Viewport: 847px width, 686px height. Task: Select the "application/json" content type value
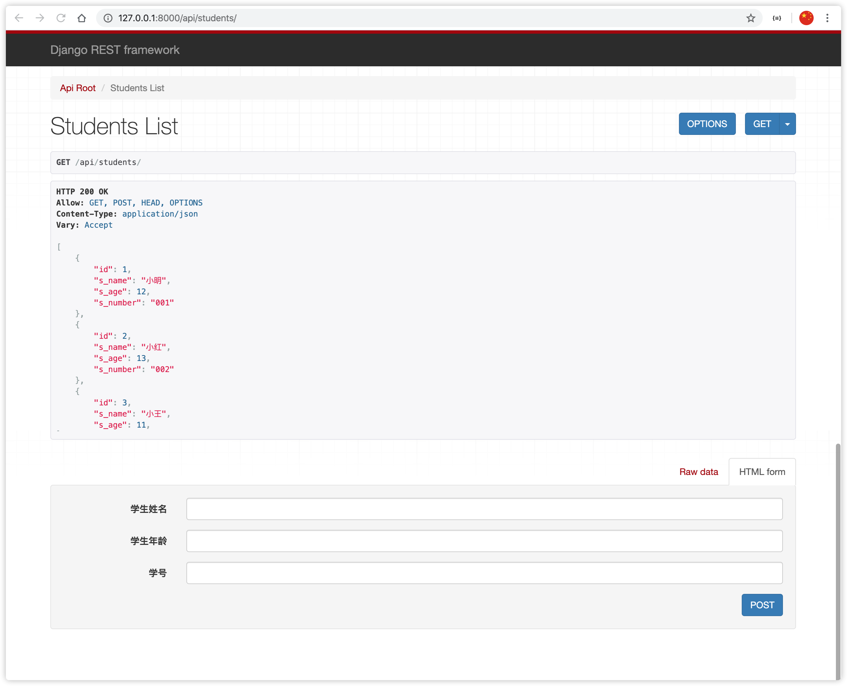(x=160, y=214)
